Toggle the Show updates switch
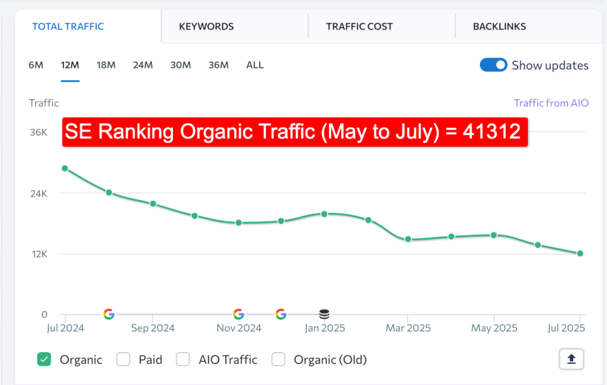The image size is (607, 385). pyautogui.click(x=494, y=65)
